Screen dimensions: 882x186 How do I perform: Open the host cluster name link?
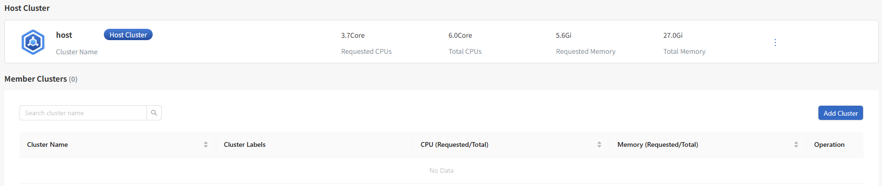point(64,35)
